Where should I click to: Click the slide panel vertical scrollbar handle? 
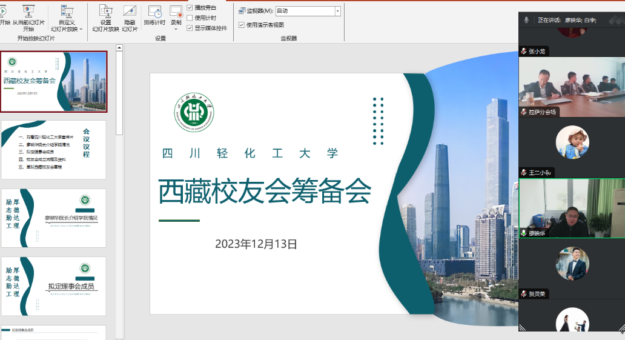tap(119, 93)
